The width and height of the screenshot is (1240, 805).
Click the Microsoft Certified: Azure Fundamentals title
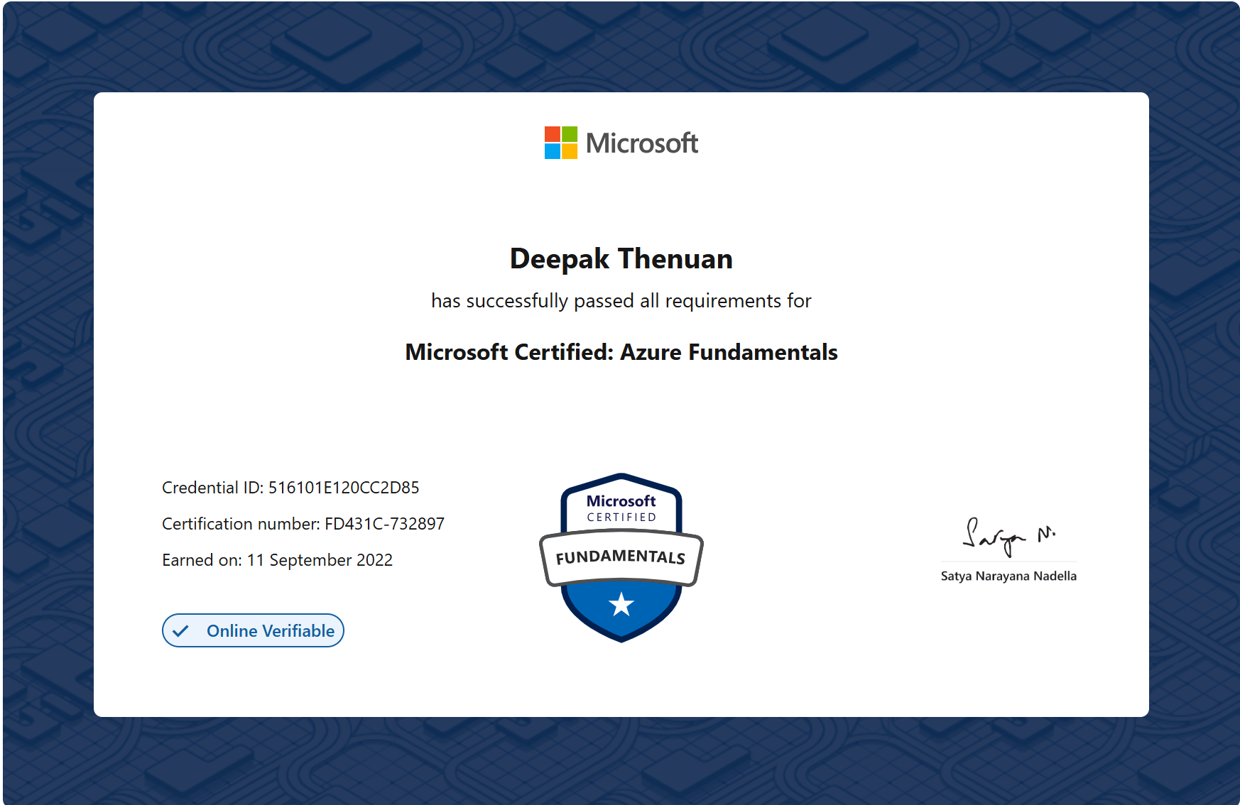coord(621,352)
